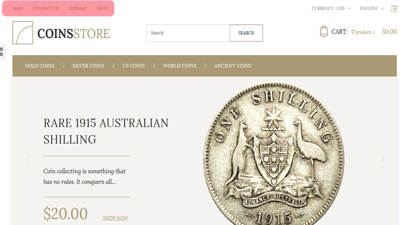The image size is (400, 225).
Task: Expand the cart 0 products list
Action: coord(363,32)
